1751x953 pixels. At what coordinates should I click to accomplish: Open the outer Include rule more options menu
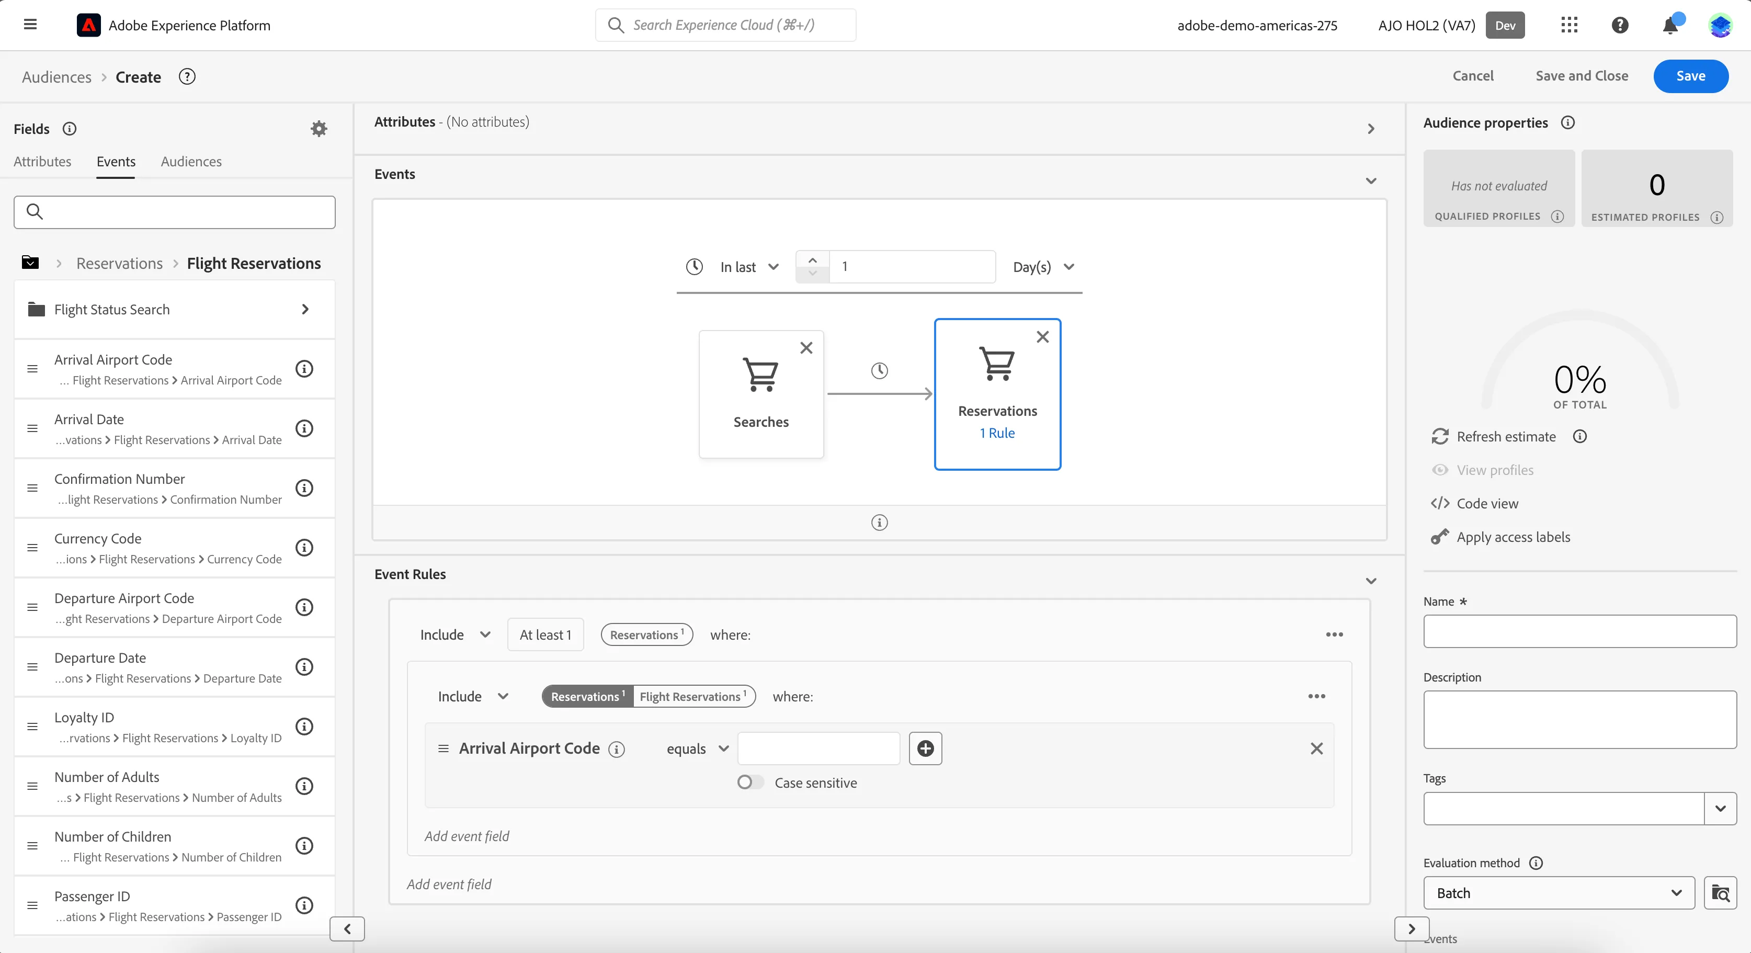point(1334,635)
